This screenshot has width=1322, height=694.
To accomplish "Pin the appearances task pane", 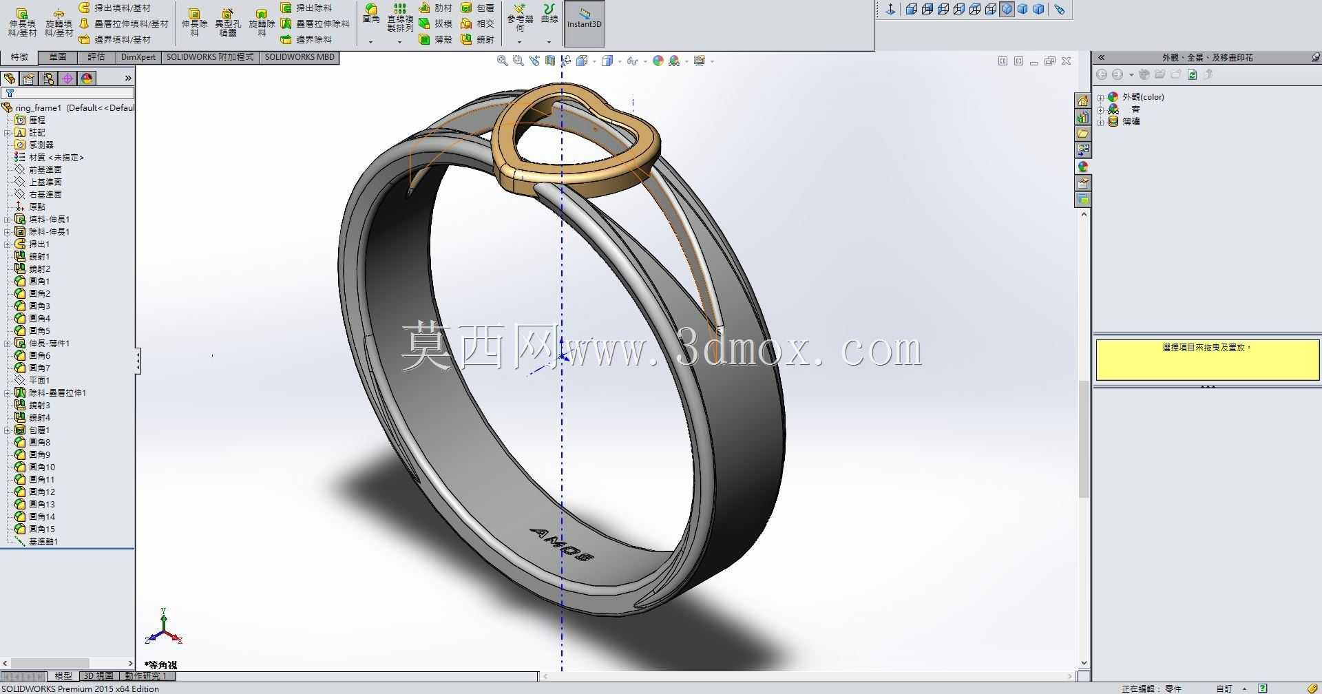I will [x=1315, y=57].
